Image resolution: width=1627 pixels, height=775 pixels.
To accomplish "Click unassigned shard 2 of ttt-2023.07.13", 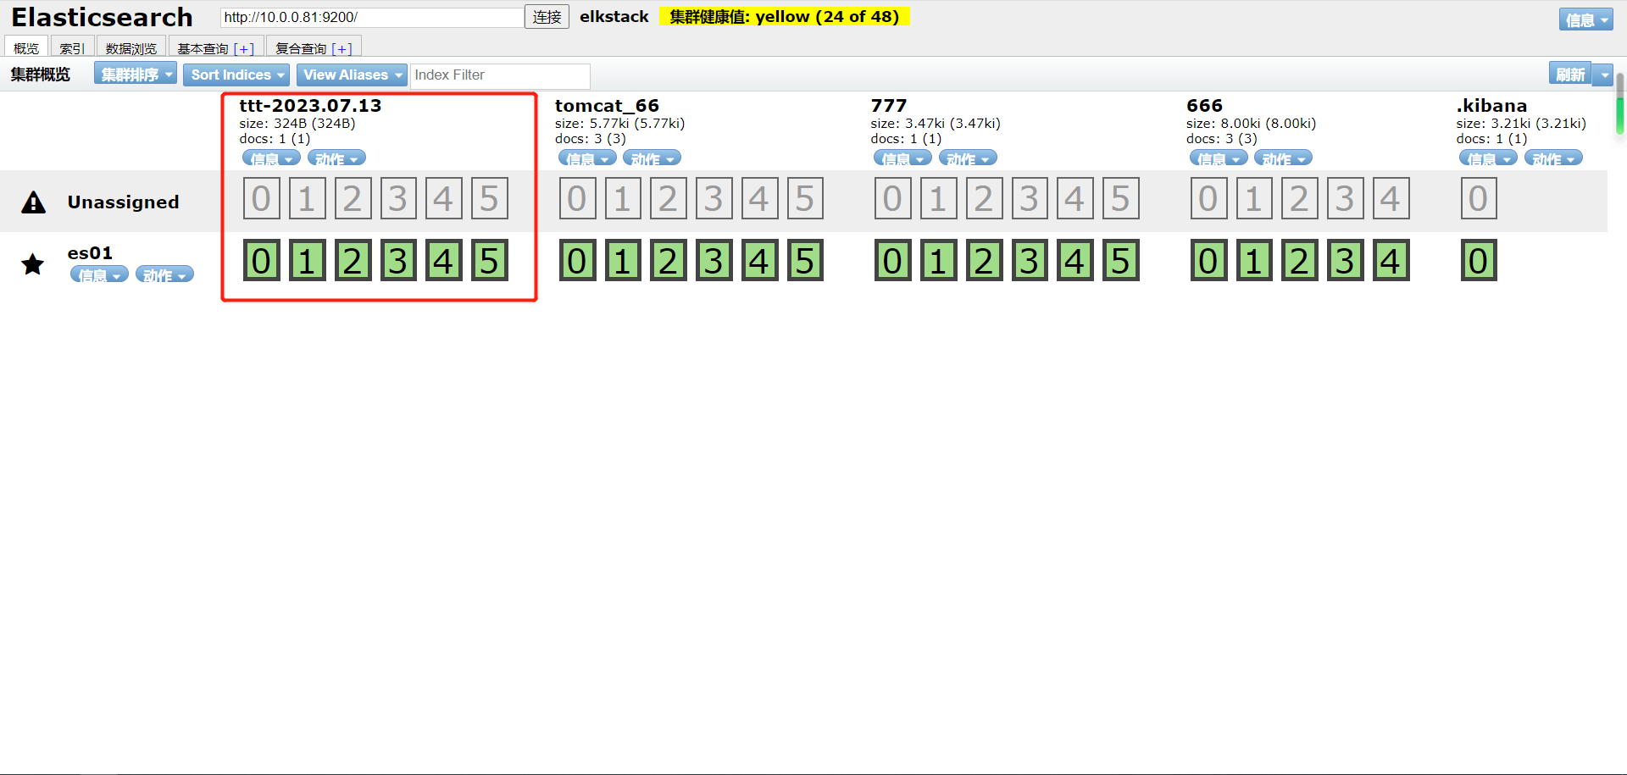I will tap(353, 199).
